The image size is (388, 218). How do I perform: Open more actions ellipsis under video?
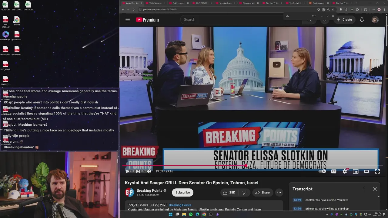pos(279,193)
